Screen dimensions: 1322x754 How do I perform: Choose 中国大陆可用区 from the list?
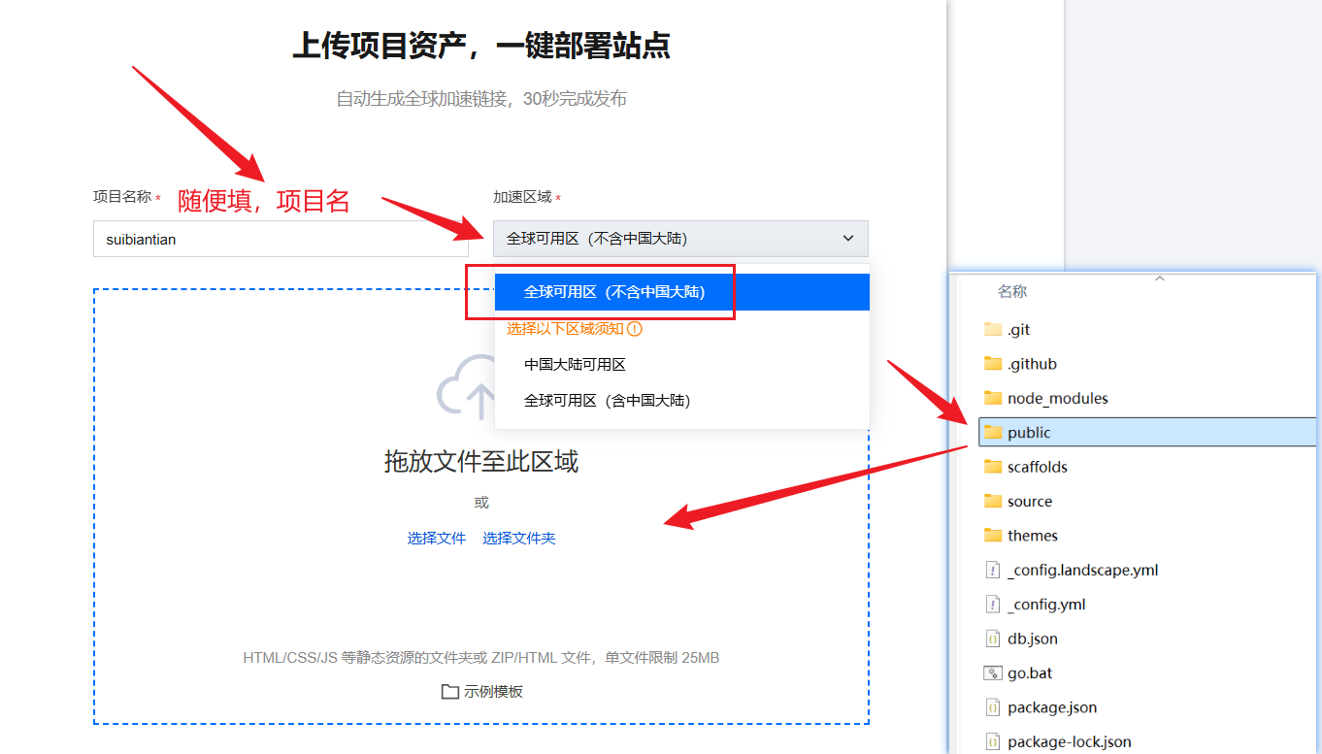coord(575,365)
